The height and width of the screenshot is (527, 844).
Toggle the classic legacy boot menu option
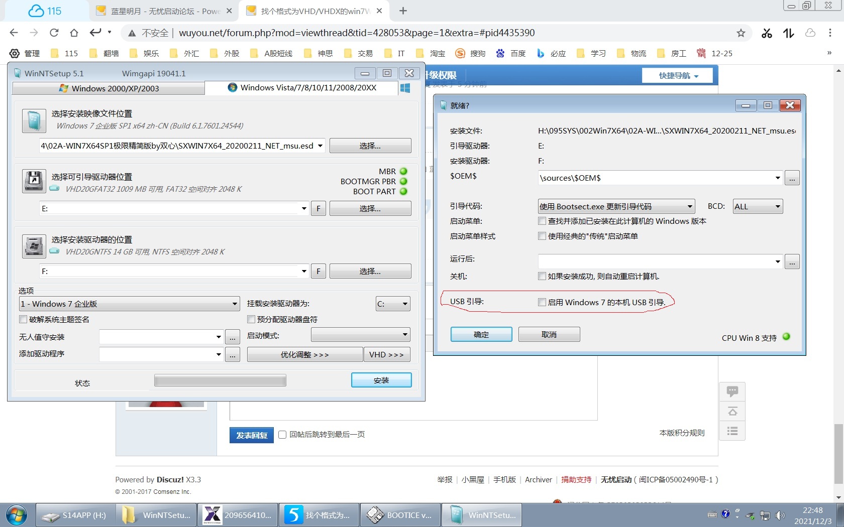point(542,236)
